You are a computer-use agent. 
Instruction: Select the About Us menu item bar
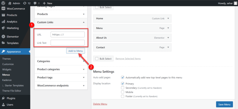pyautogui.click(x=132, y=38)
